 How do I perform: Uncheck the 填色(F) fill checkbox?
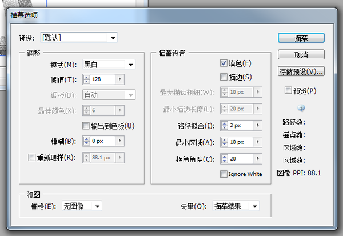coord(224,63)
